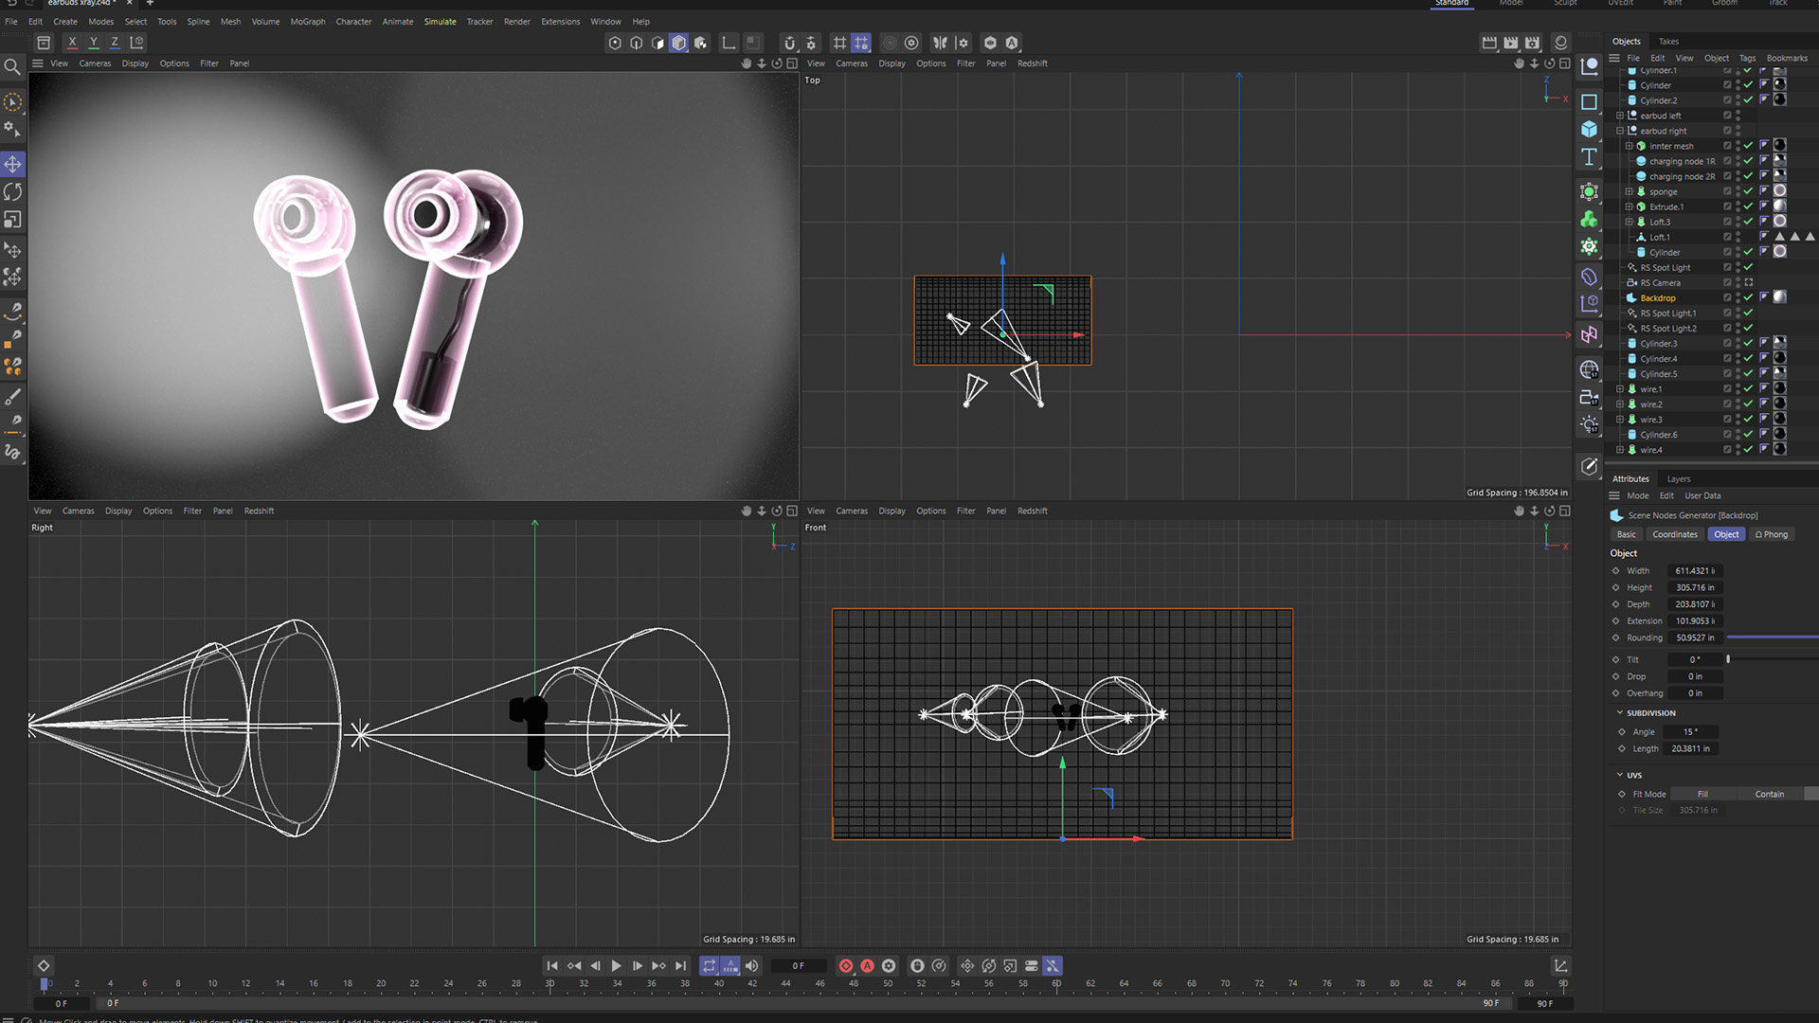
Task: Click the Coordinates tab in attributes
Action: [1673, 533]
